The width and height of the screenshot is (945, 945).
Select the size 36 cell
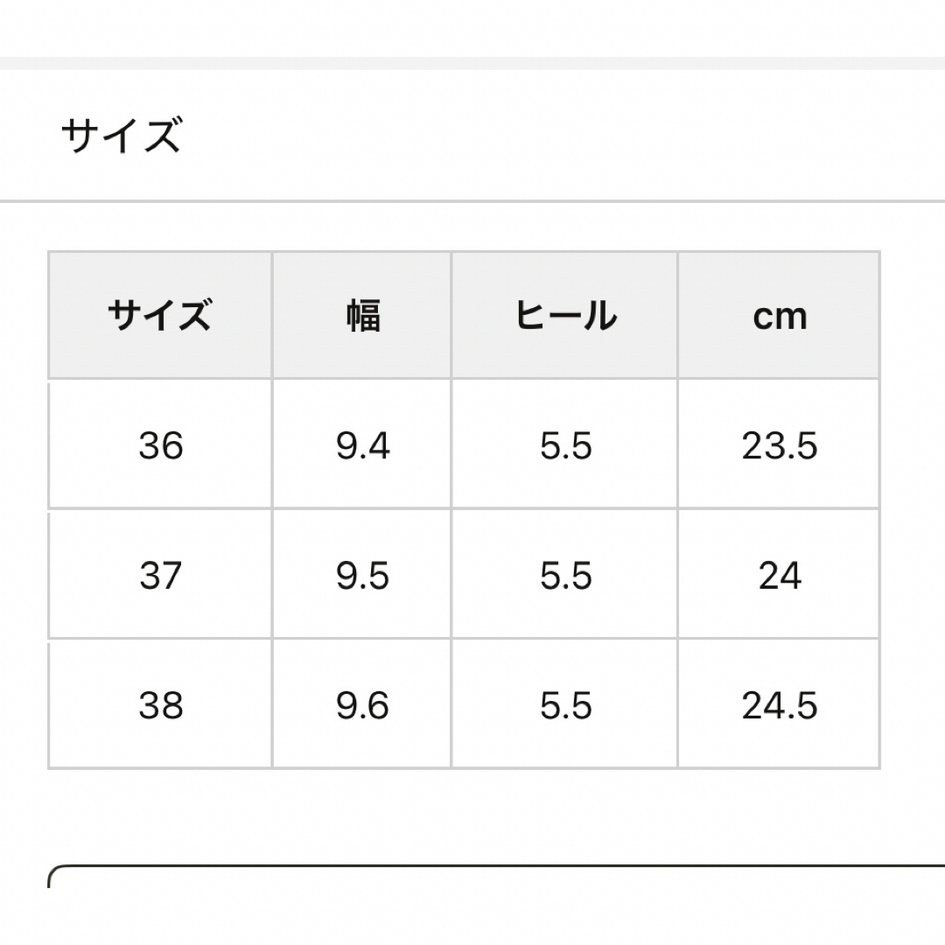(160, 444)
